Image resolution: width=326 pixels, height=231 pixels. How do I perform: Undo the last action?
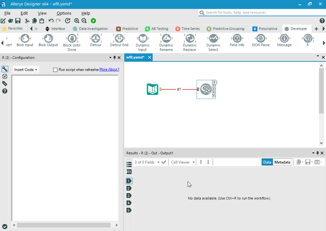[51, 21]
